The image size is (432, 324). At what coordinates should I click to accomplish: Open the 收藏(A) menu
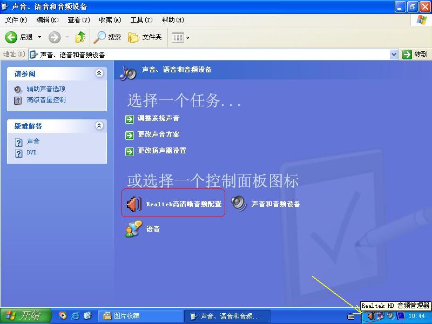(110, 20)
